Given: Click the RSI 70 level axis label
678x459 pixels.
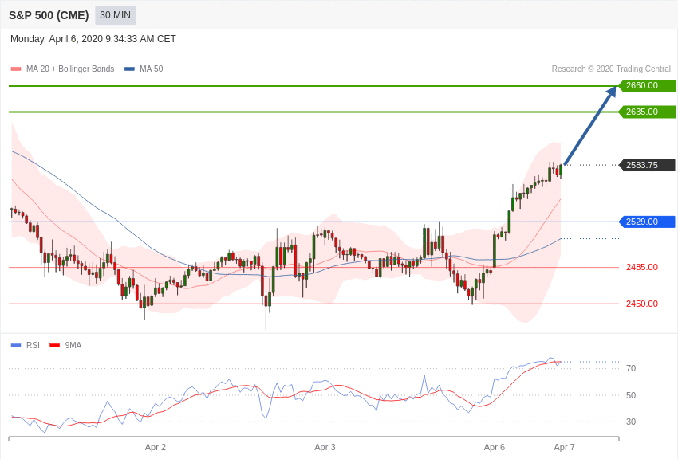Looking at the screenshot, I should tap(631, 368).
